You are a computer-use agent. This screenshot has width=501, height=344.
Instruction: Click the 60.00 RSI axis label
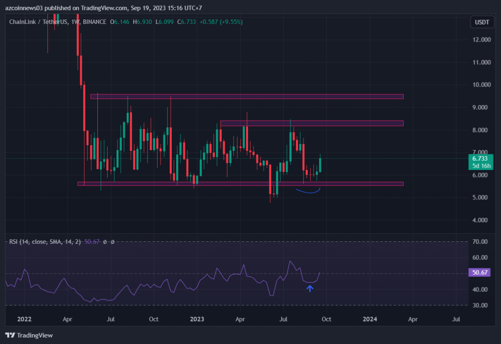(480, 258)
